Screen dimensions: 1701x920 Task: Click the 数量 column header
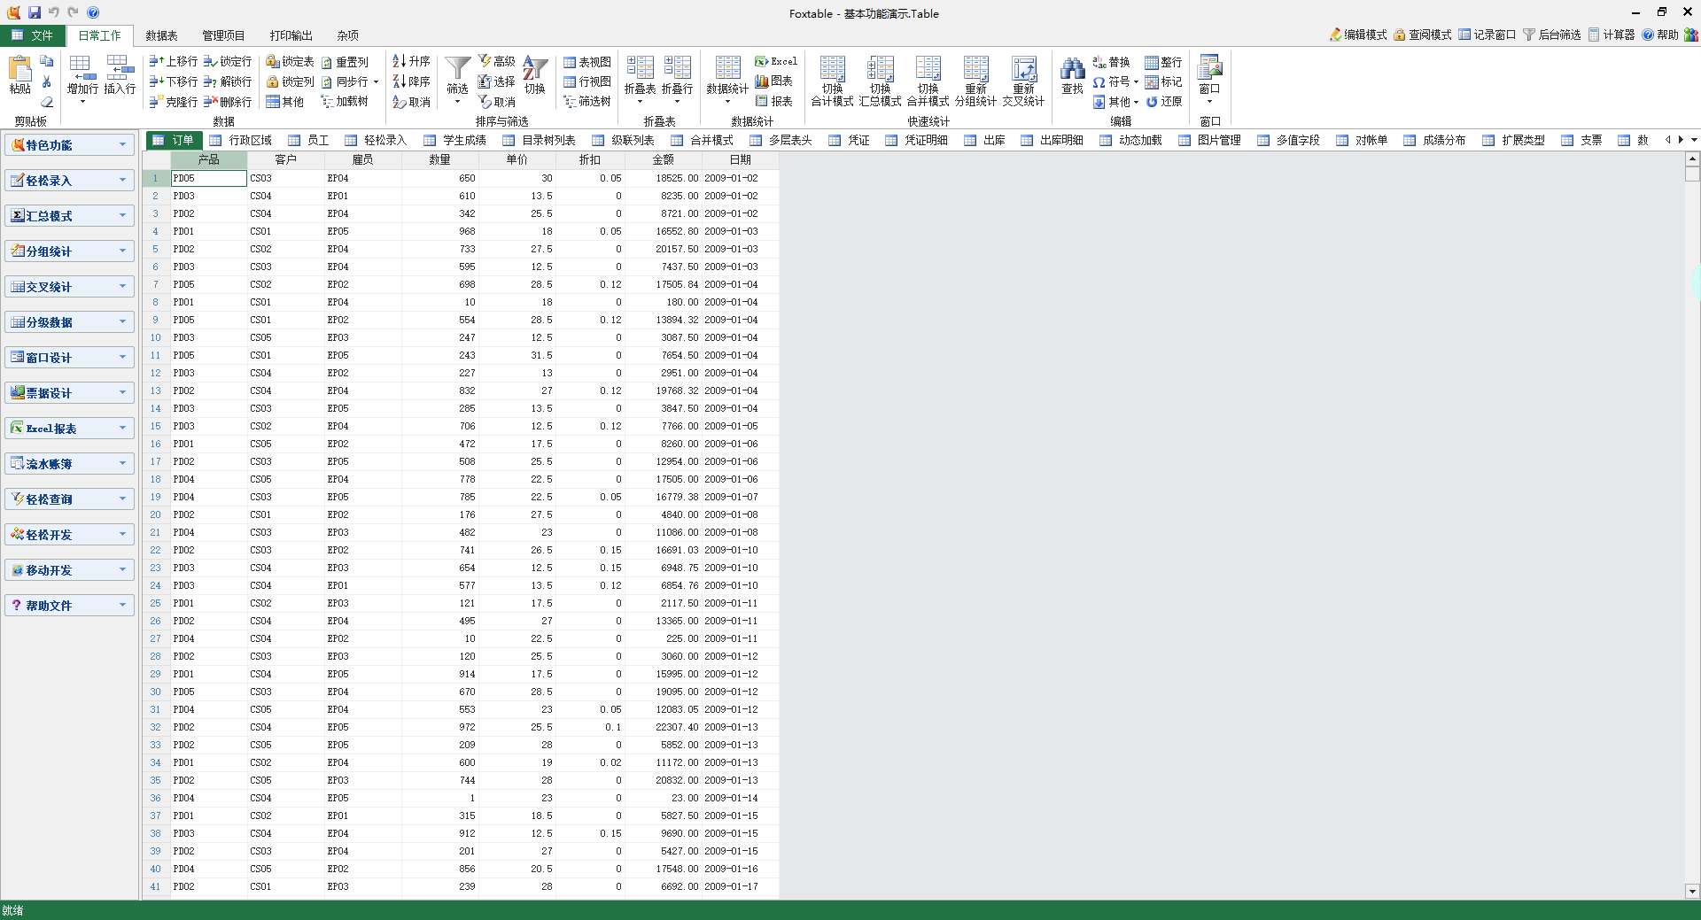tap(439, 159)
